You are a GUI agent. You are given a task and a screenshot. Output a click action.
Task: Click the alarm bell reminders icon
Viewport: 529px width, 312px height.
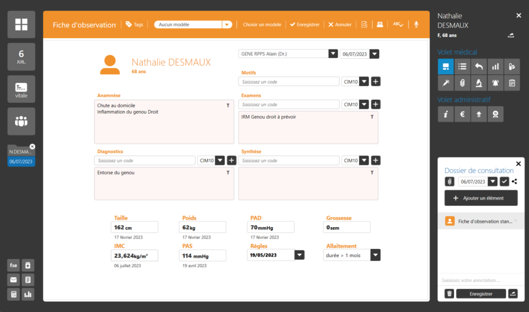[495, 83]
